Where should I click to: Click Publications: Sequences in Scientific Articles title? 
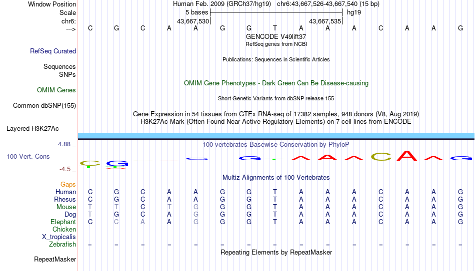pyautogui.click(x=276, y=59)
